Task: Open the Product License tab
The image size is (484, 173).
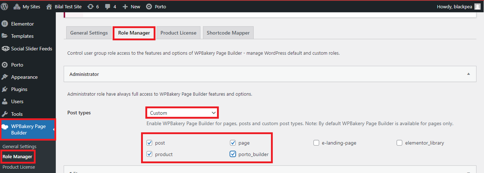Action: pyautogui.click(x=178, y=33)
